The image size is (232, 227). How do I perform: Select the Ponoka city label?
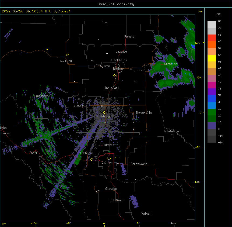point(129,37)
